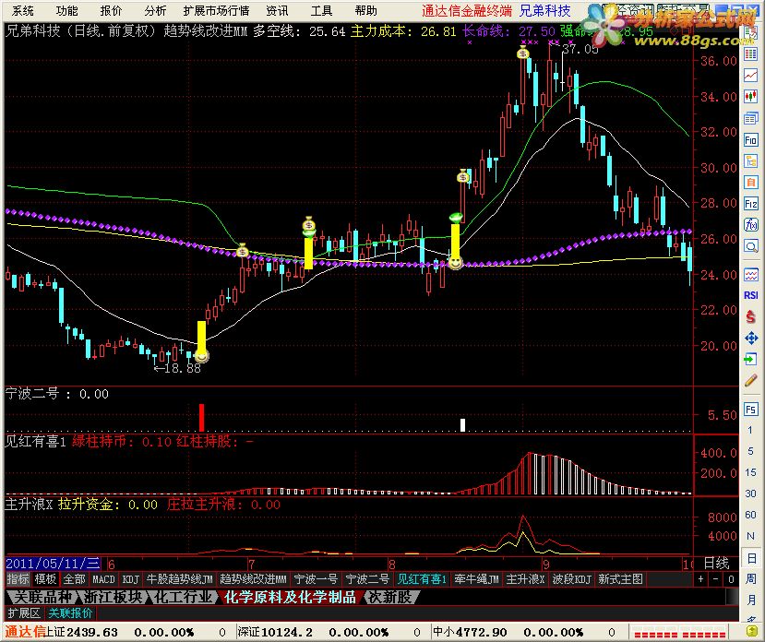Image resolution: width=765 pixels, height=642 pixels.
Task: Click the 扩展区 tab
Action: 24,613
